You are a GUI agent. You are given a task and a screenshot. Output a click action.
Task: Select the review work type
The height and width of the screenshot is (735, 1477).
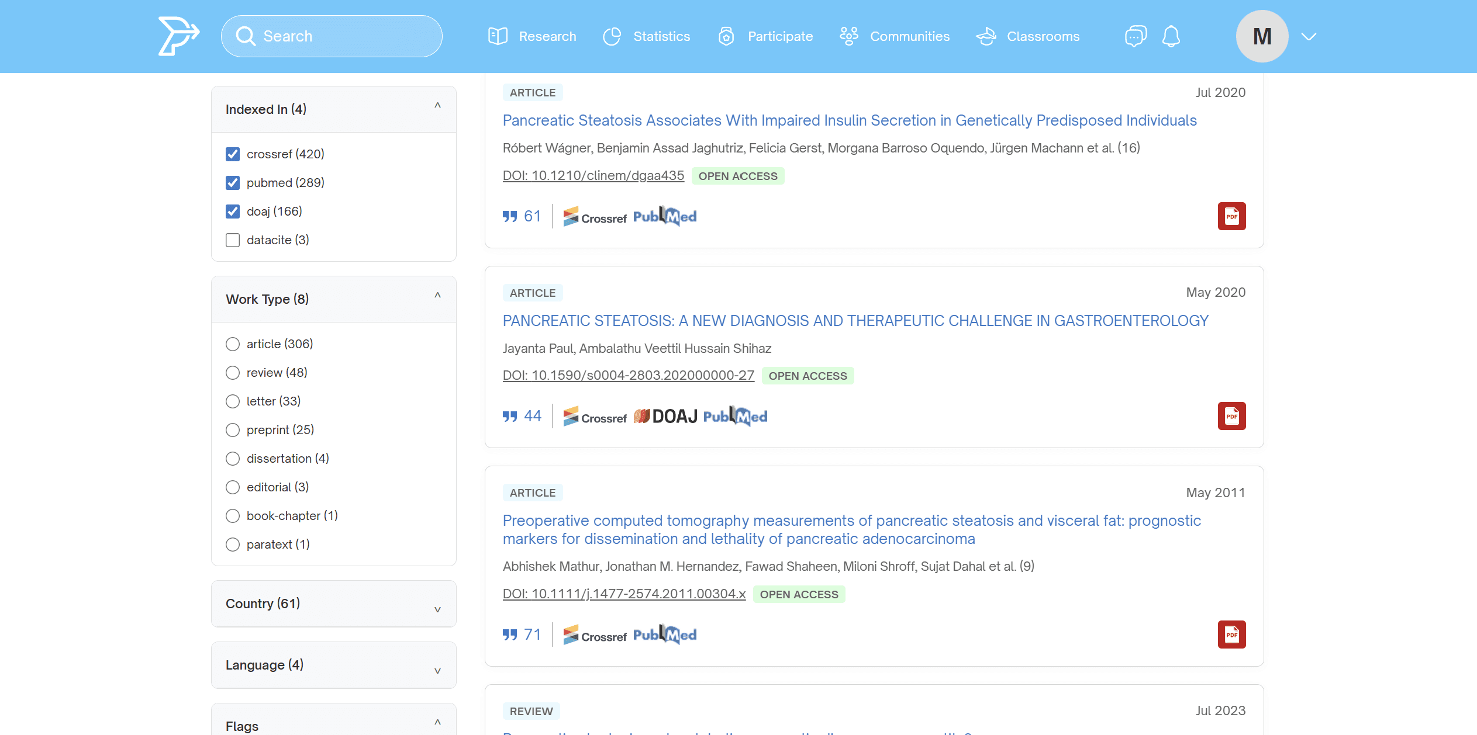tap(233, 373)
